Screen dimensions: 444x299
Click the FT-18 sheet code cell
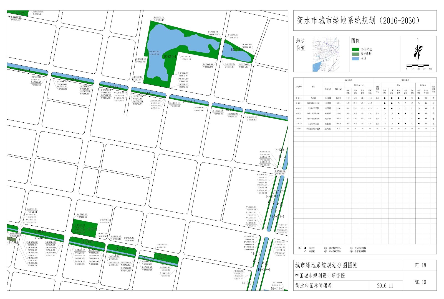[420, 265]
